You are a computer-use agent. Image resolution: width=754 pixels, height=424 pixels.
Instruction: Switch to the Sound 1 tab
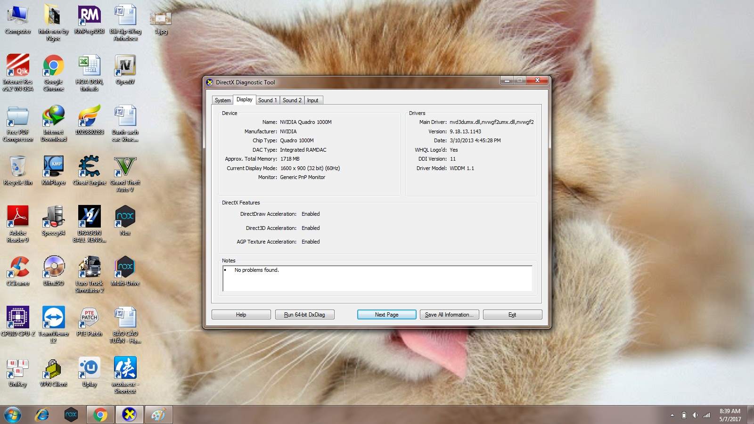click(267, 100)
